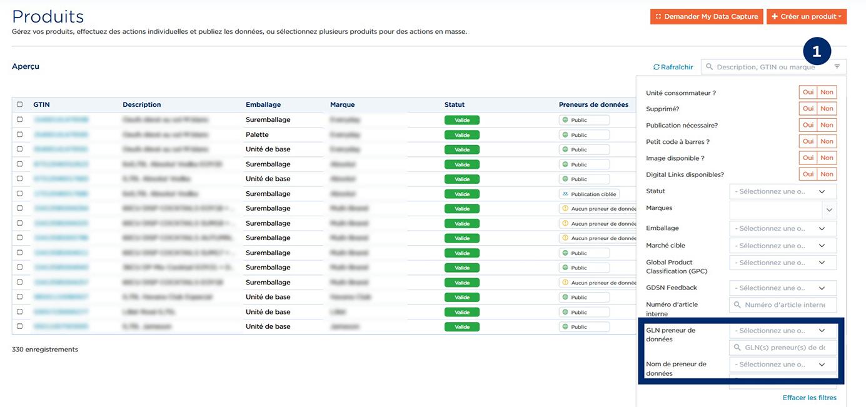Pick Oui for Image disponible
This screenshot has width=866, height=407.
808,158
